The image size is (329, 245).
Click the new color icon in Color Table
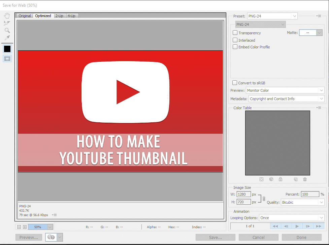(296, 179)
